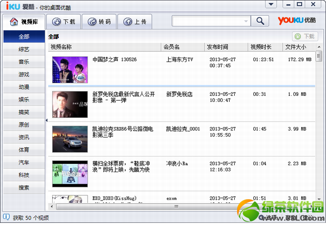Select the 凯迪拉克SRX66号公路 video thumbnail

tap(70, 139)
